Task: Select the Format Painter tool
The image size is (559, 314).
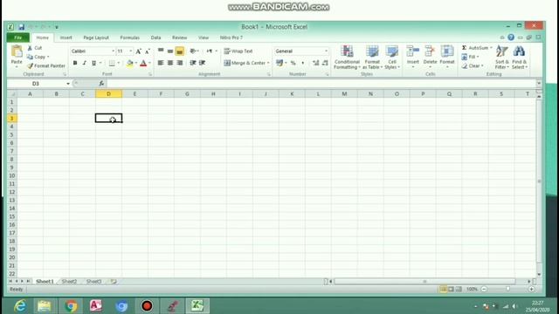Action: coord(46,66)
